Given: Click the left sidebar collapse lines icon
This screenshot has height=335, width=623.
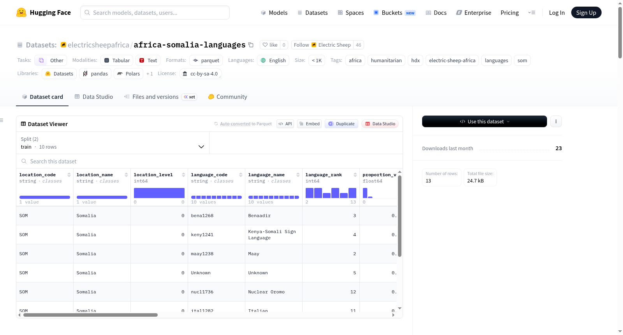Looking at the screenshot, I should 2,120.
